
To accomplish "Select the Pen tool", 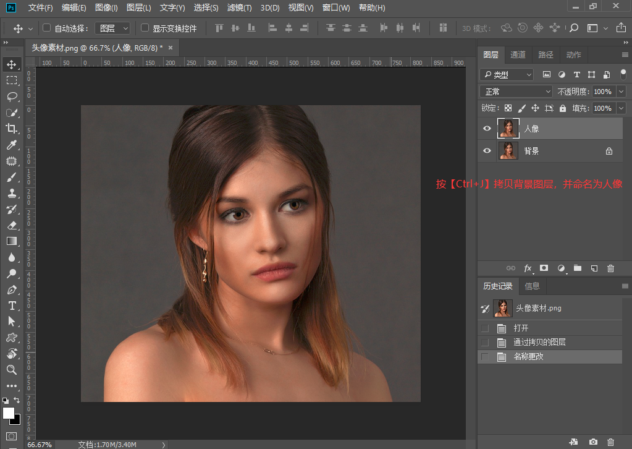I will pos(12,289).
